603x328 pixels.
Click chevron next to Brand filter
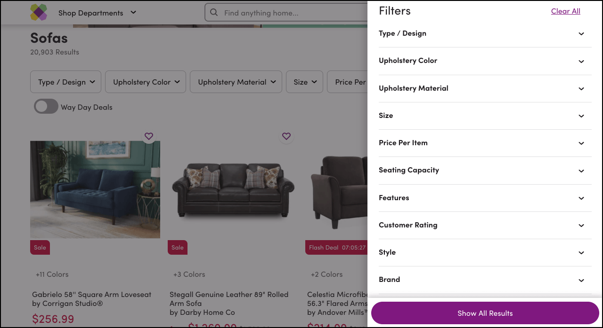[581, 280]
